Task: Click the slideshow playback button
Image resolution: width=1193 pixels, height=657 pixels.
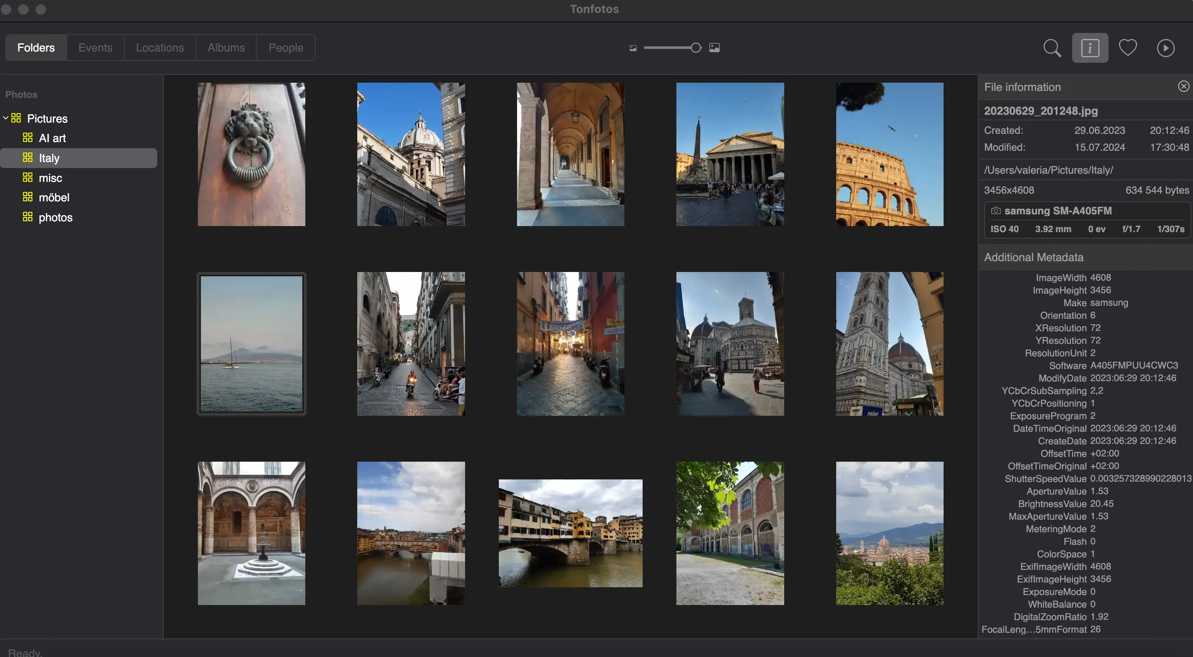Action: pos(1166,48)
